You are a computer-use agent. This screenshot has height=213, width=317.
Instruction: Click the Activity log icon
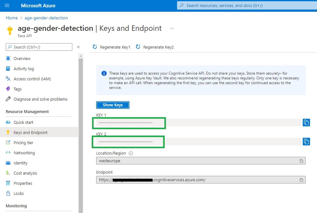8,68
